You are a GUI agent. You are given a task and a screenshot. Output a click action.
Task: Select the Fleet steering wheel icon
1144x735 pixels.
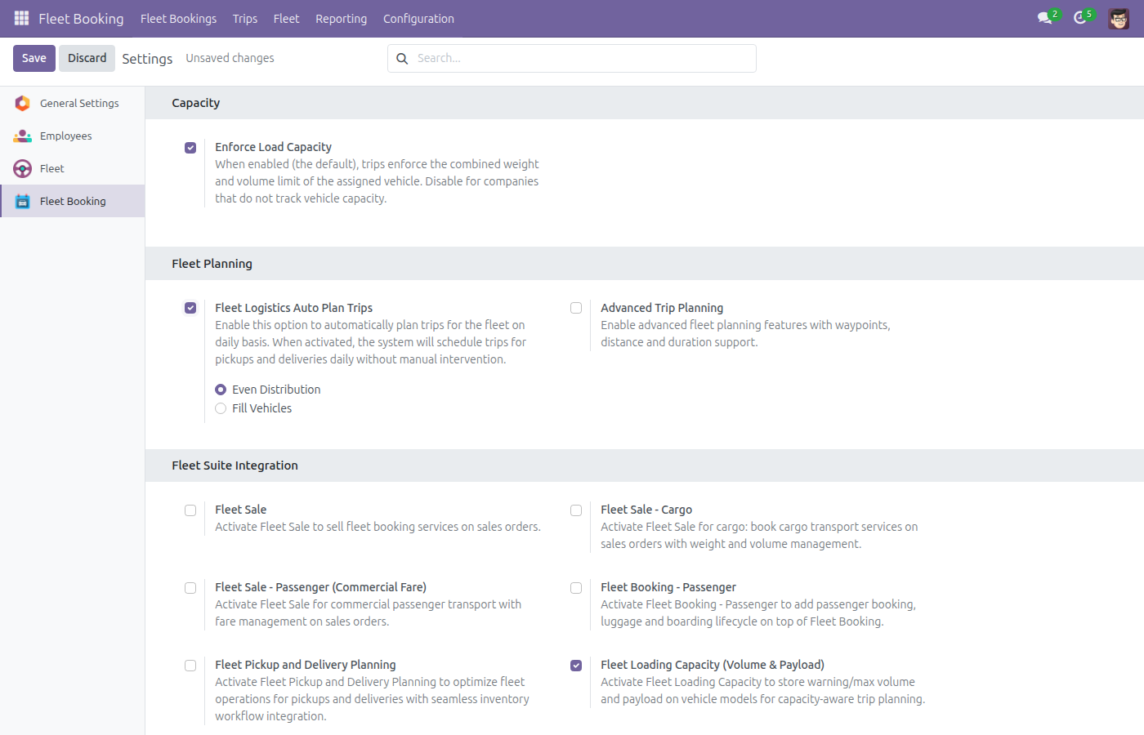23,168
